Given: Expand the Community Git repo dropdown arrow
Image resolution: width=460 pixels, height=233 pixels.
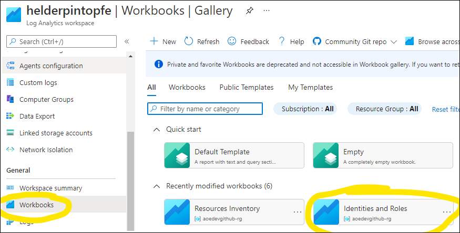Looking at the screenshot, I should [394, 42].
